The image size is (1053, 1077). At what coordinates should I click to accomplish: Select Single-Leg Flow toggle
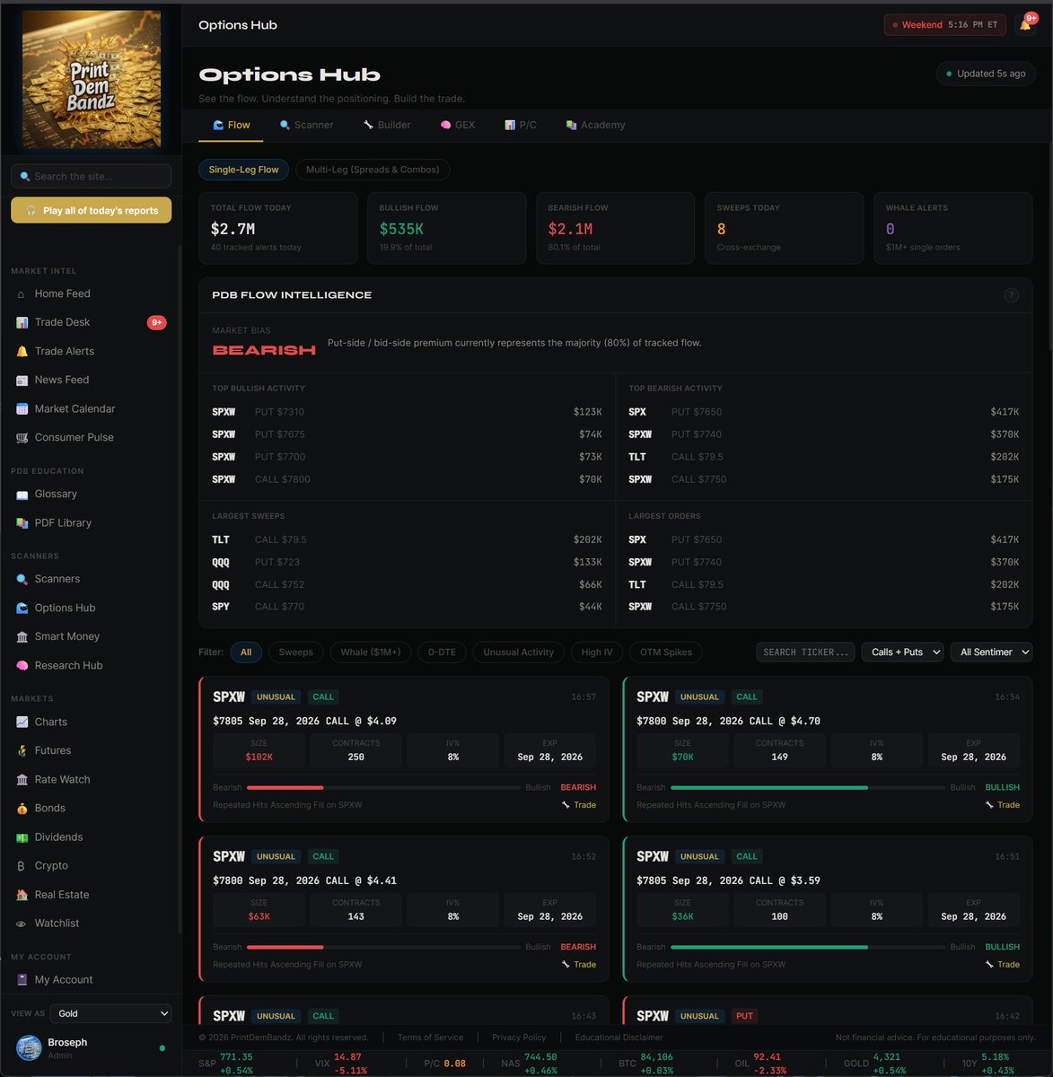pyautogui.click(x=243, y=170)
